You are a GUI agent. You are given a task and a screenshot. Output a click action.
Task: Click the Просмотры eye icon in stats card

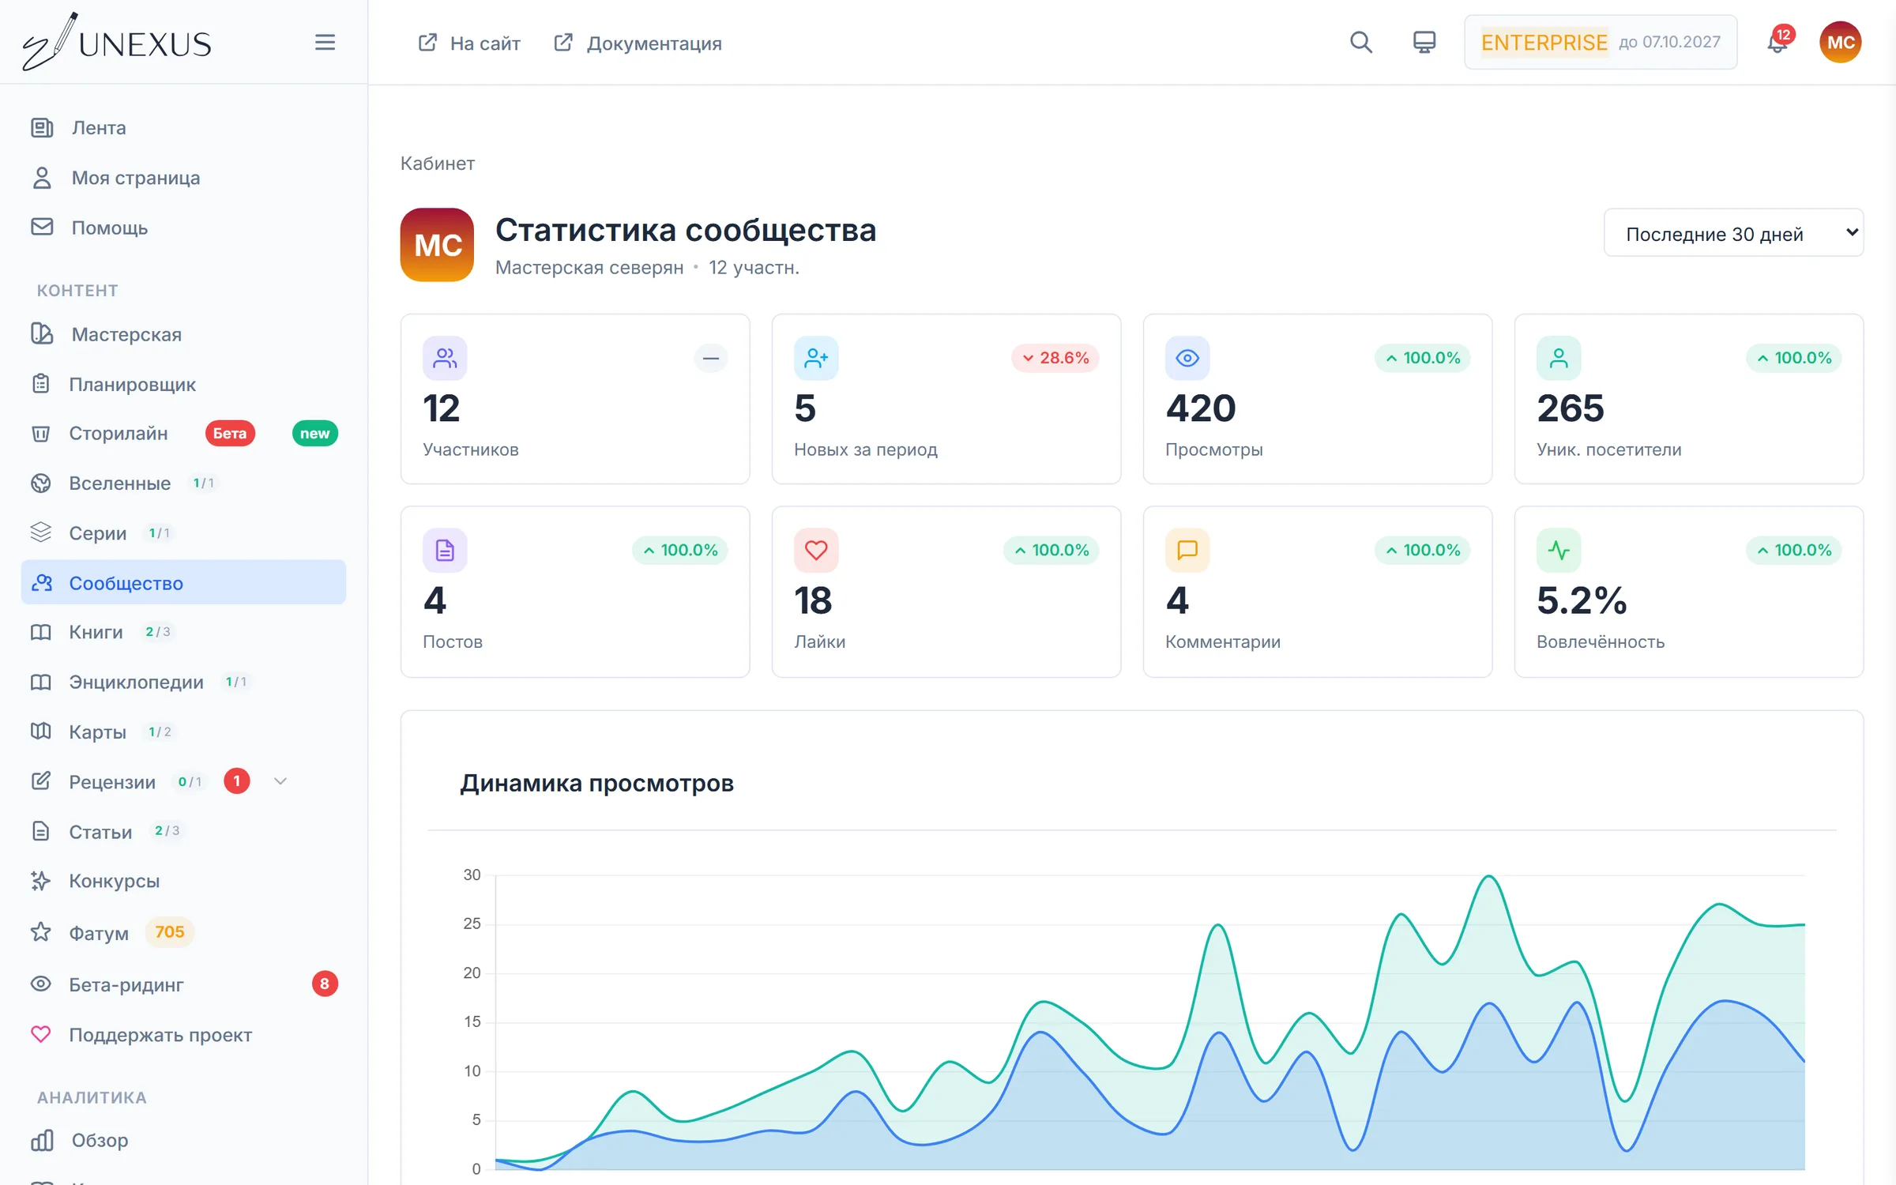click(x=1187, y=358)
